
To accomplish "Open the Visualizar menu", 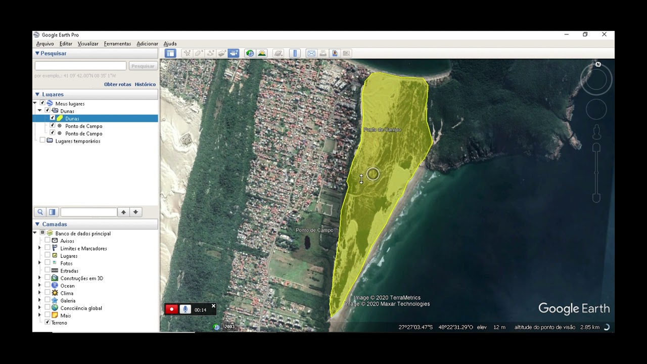I will 88,44.
